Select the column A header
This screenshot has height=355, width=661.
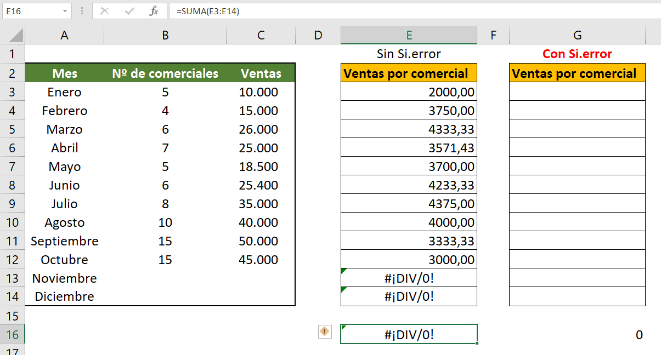coord(65,36)
